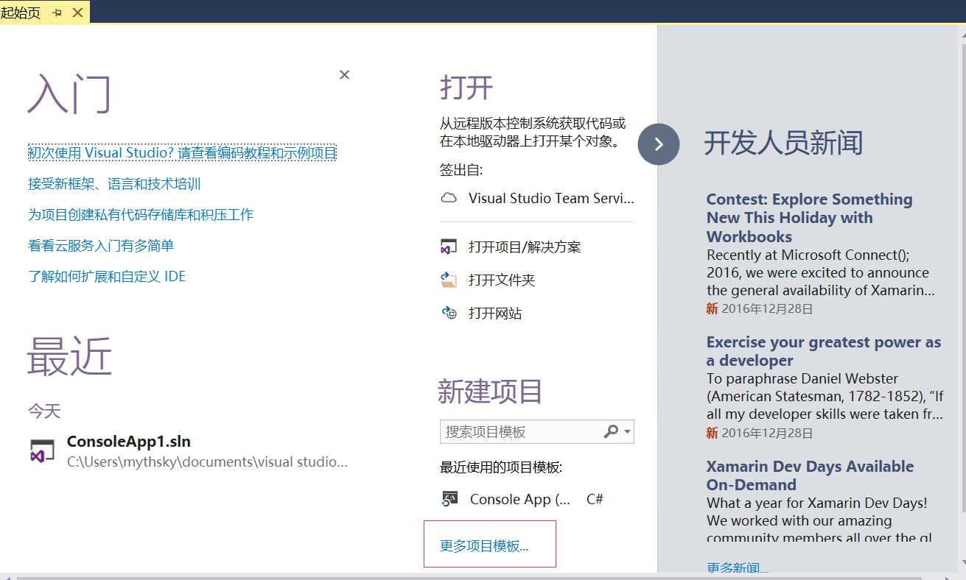Click the 打开网站 globe icon
Image resolution: width=966 pixels, height=580 pixels.
pos(449,313)
